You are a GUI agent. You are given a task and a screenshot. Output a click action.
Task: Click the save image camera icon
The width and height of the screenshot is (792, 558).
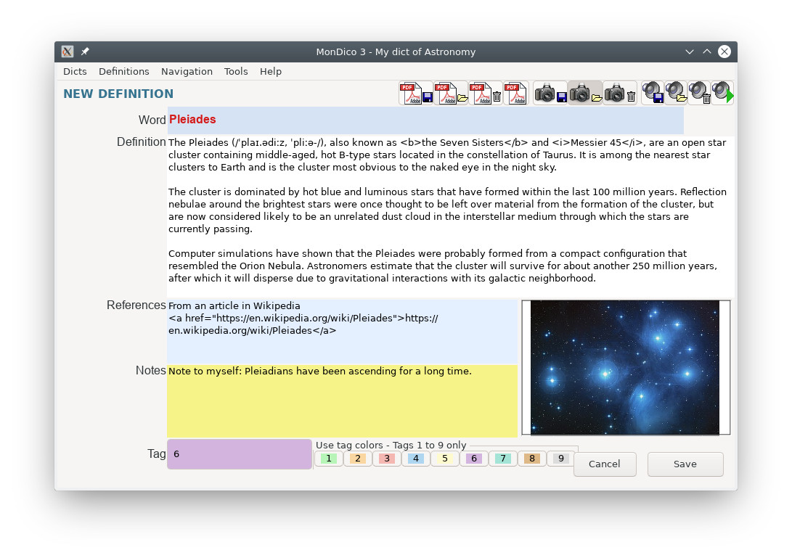pos(550,94)
